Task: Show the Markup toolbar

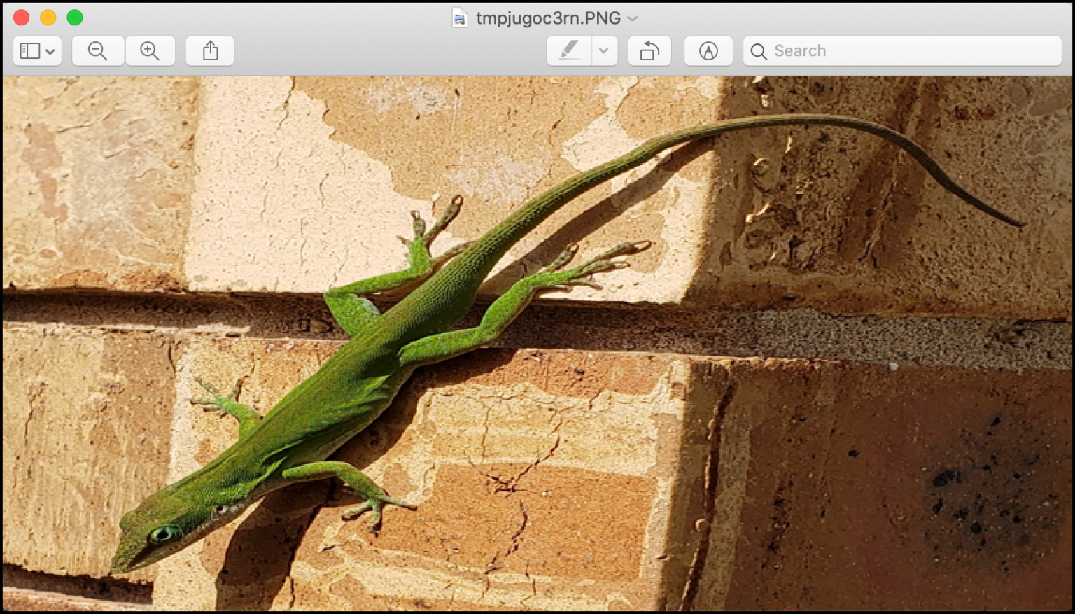Action: (708, 51)
